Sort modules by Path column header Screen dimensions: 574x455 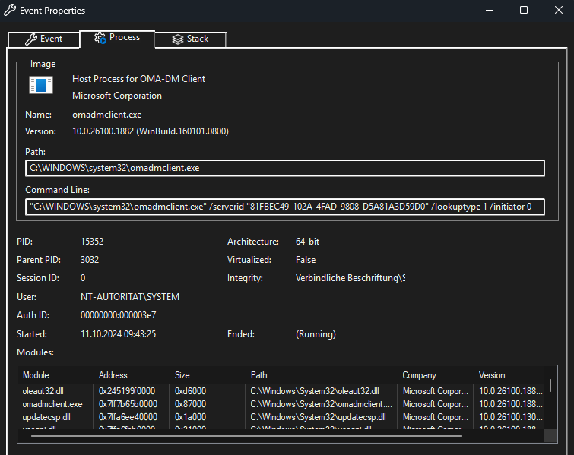coord(322,375)
